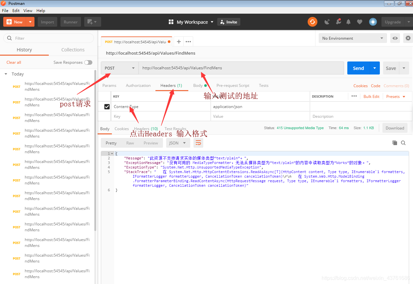This screenshot has height=284, width=413.
Task: Open the user avatar icon
Action: (373, 22)
